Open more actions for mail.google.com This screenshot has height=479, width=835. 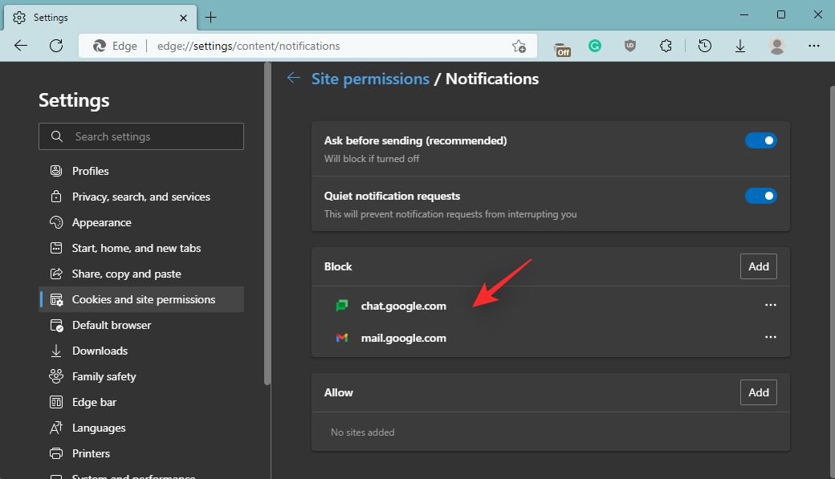tap(771, 338)
